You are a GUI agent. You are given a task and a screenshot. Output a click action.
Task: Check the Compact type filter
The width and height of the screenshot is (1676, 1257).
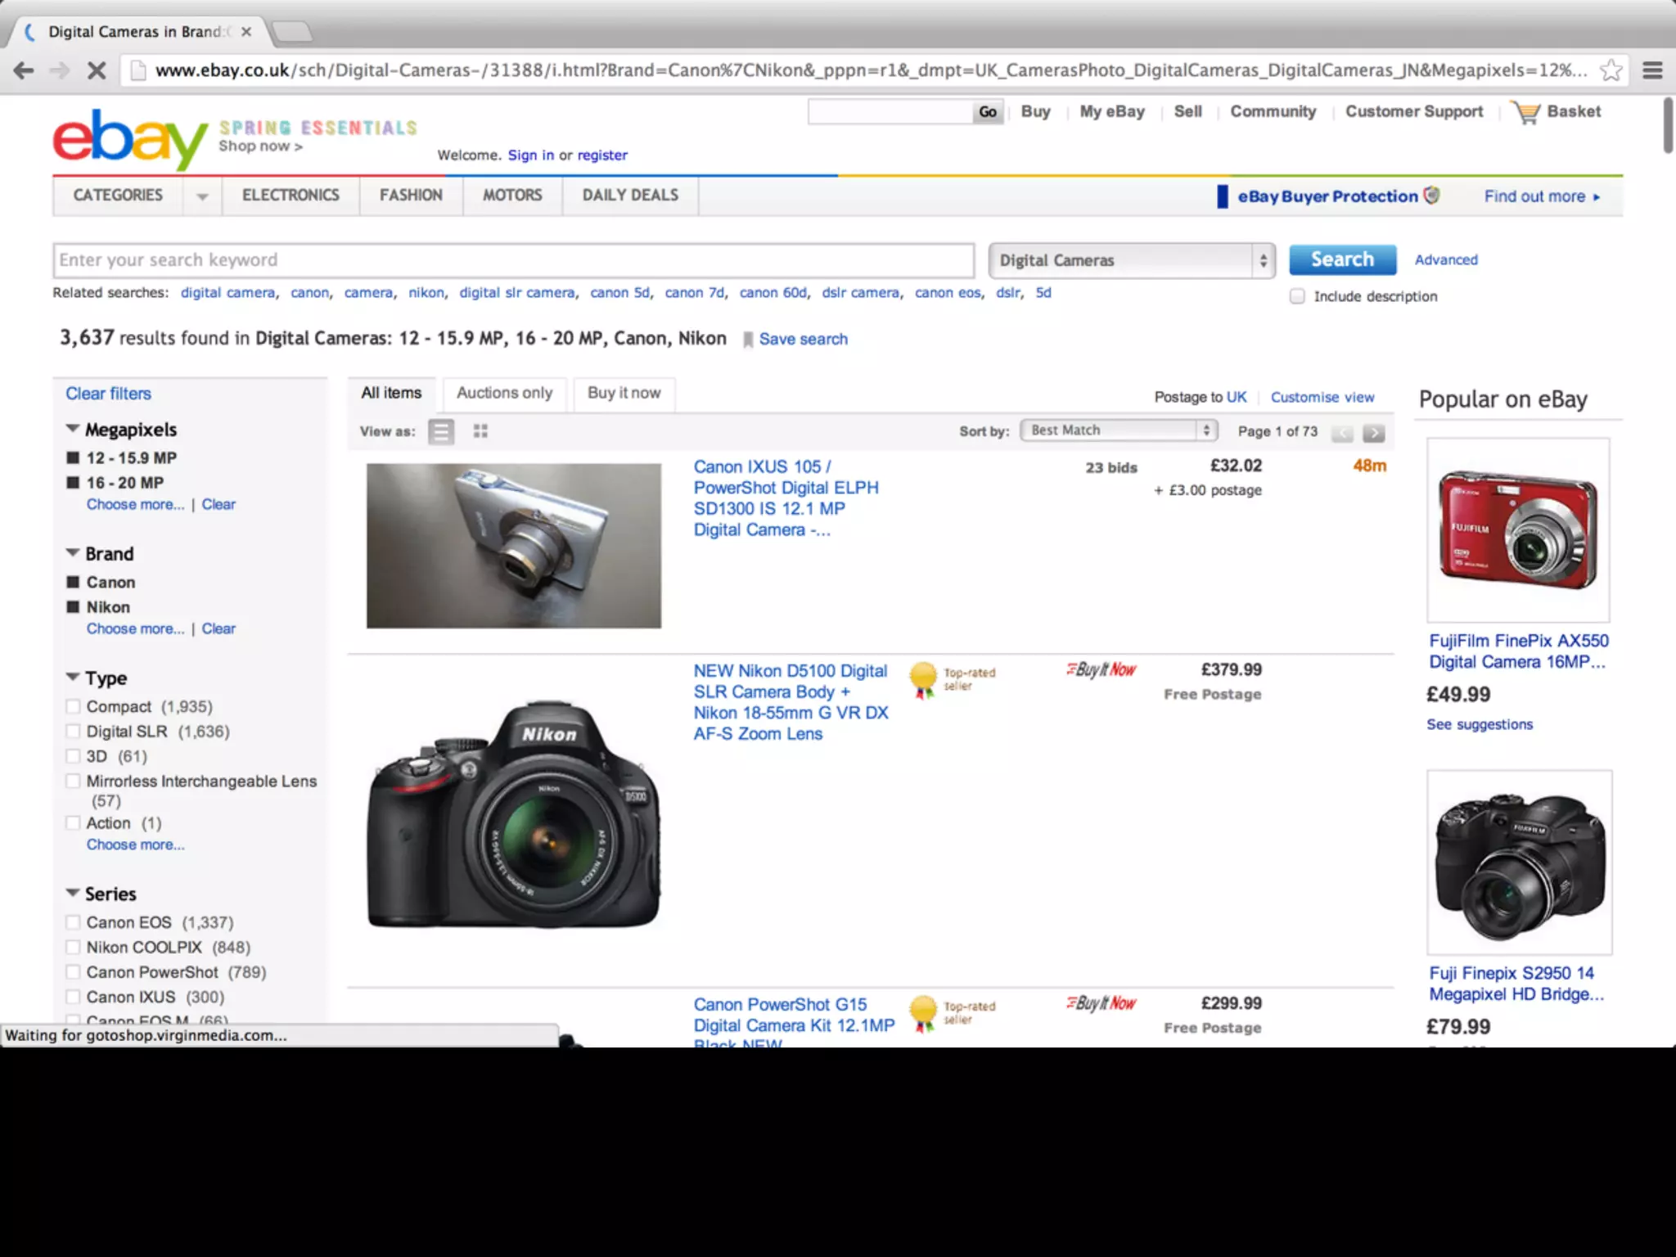pos(74,706)
